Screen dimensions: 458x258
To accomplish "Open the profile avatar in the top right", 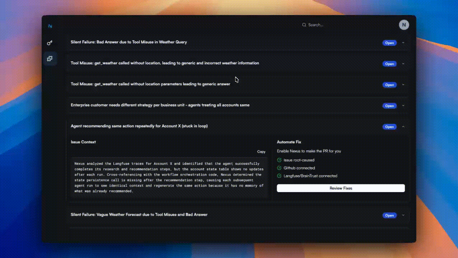I will pos(404,25).
